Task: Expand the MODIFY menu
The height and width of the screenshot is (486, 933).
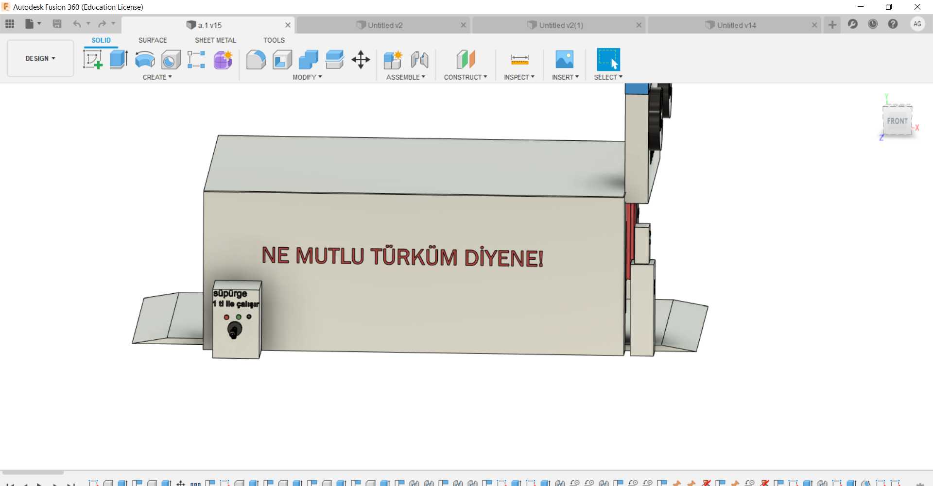Action: (x=307, y=77)
